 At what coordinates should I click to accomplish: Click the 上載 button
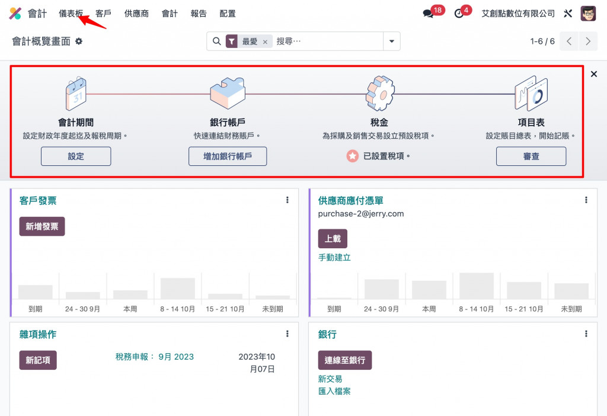point(333,239)
